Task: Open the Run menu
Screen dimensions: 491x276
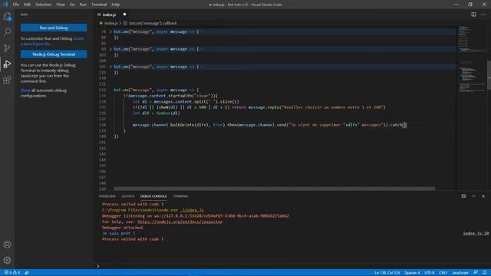Action: click(x=83, y=5)
